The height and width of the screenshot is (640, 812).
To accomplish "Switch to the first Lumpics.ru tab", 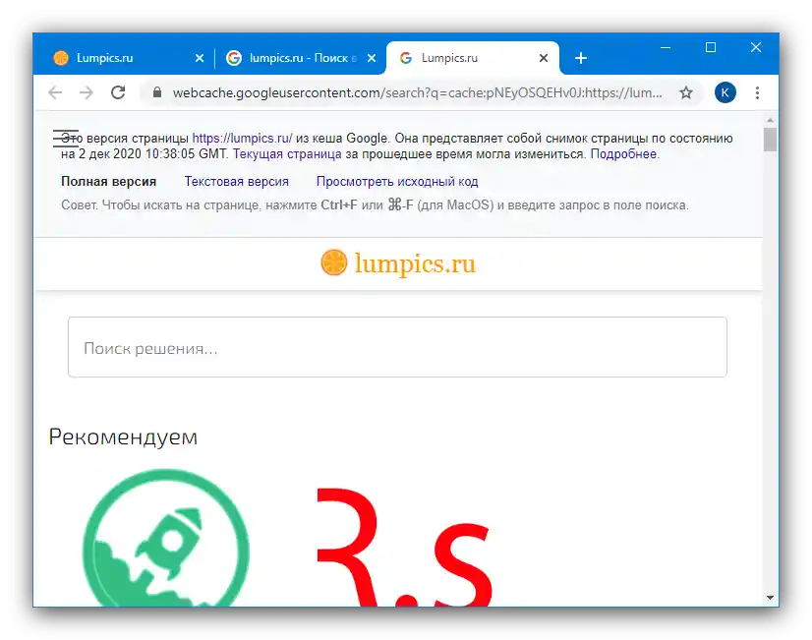I will click(x=124, y=58).
